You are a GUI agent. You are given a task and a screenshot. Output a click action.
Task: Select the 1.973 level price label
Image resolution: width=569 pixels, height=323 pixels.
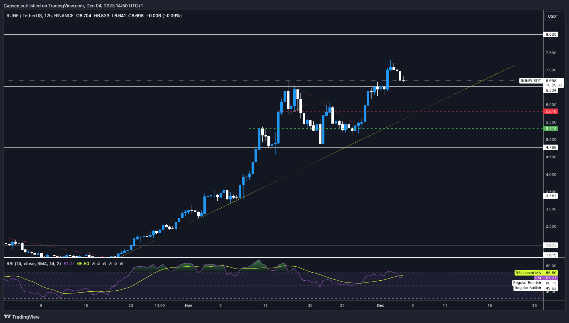tap(551, 245)
